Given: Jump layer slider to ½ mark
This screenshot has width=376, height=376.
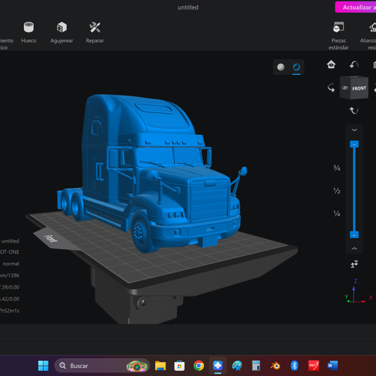Looking at the screenshot, I should coord(337,191).
